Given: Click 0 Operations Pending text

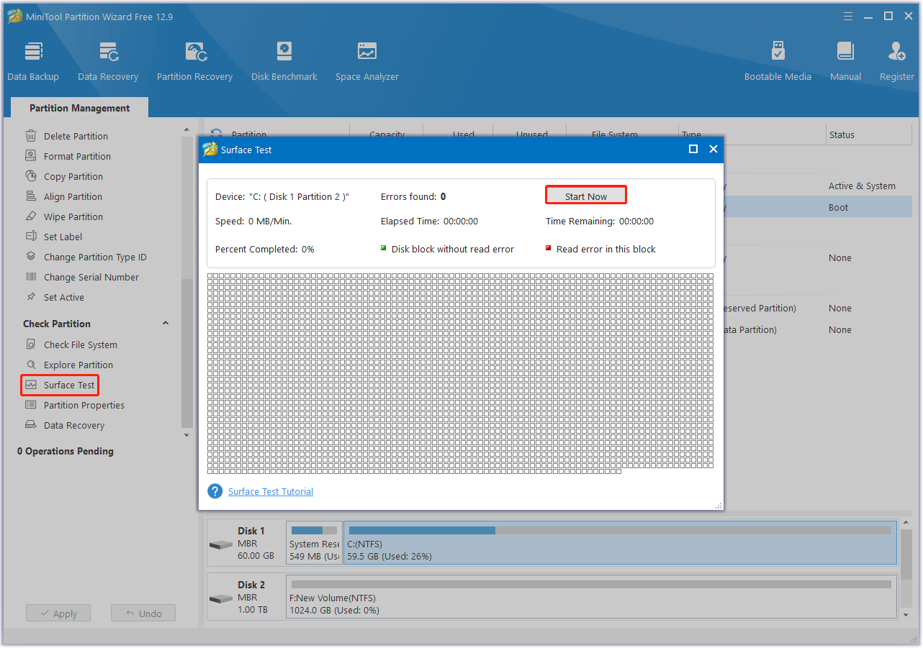Looking at the screenshot, I should 66,451.
